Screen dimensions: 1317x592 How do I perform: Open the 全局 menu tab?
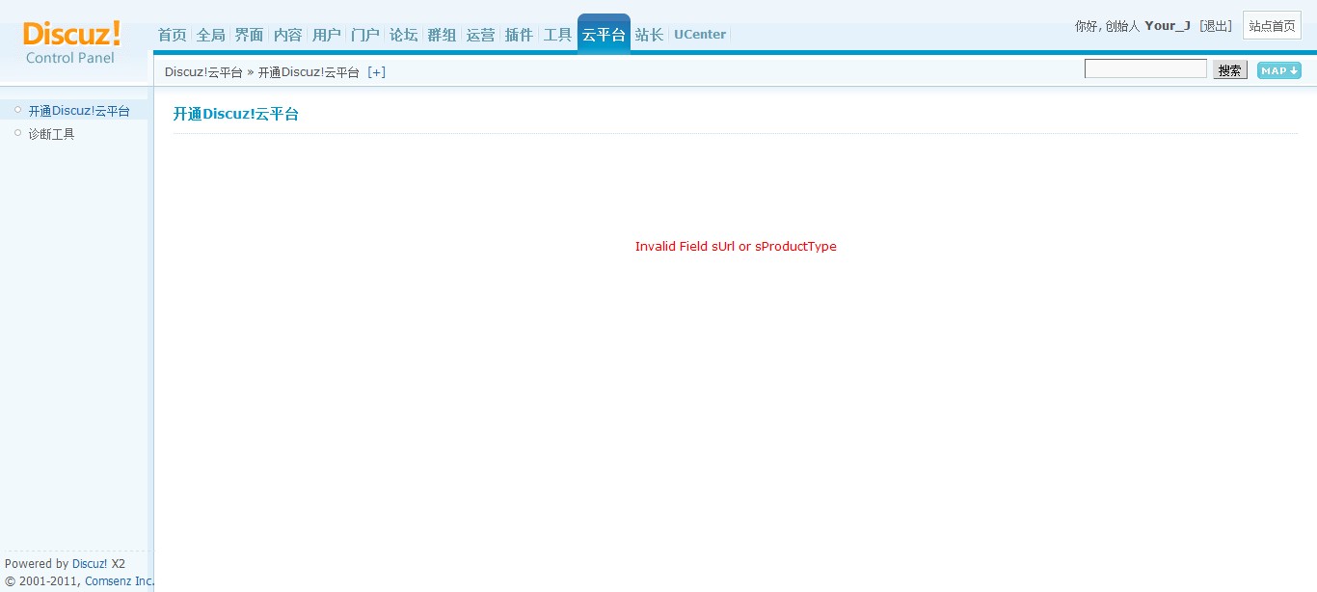coord(211,35)
